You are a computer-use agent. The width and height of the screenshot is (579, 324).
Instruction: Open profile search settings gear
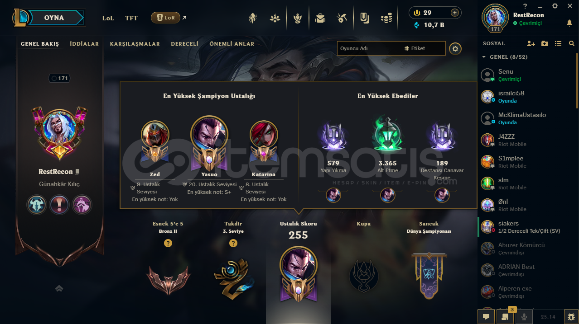(455, 48)
